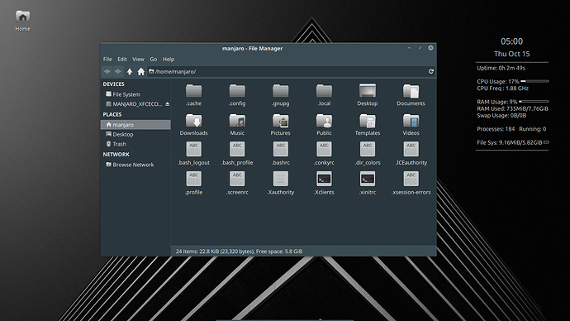570x321 pixels.
Task: Click the window title manjaro - File Manager
Action: pos(252,49)
